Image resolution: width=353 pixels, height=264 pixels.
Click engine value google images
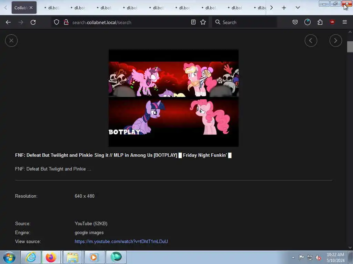[89, 233]
